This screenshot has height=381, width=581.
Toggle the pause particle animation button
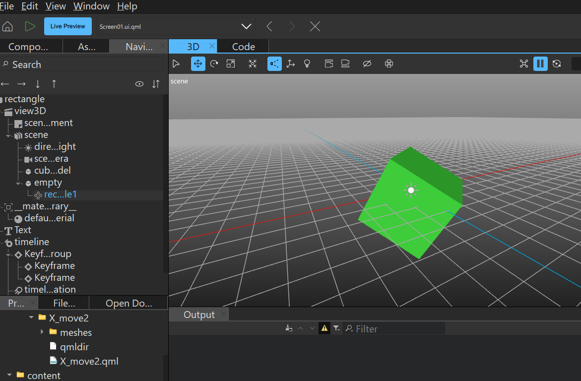[540, 63]
